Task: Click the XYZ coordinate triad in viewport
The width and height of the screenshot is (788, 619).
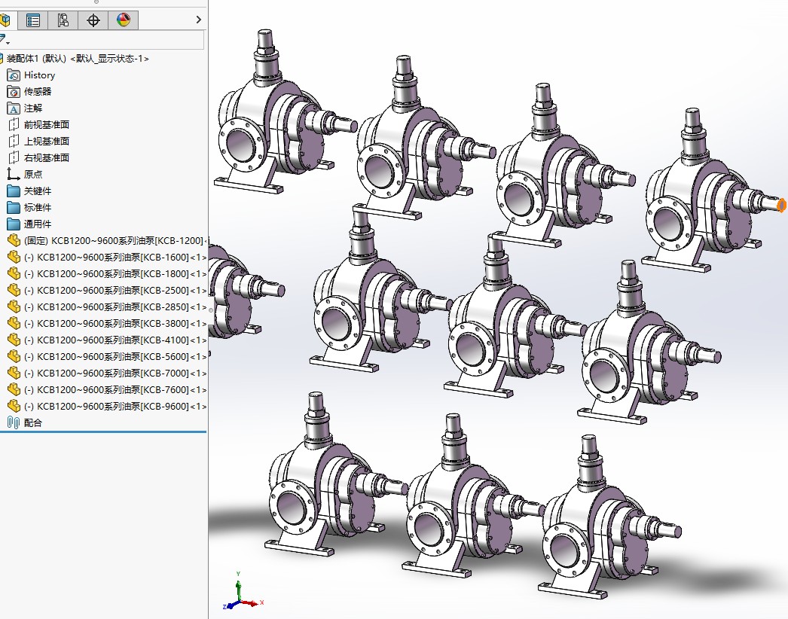Action: [x=243, y=591]
